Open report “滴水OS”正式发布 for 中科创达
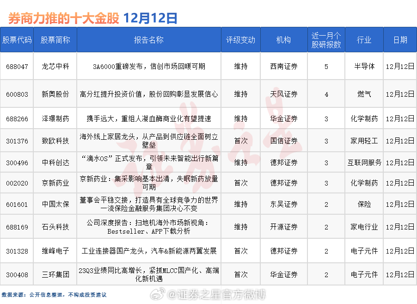This screenshot has width=417, height=304. pos(149,162)
